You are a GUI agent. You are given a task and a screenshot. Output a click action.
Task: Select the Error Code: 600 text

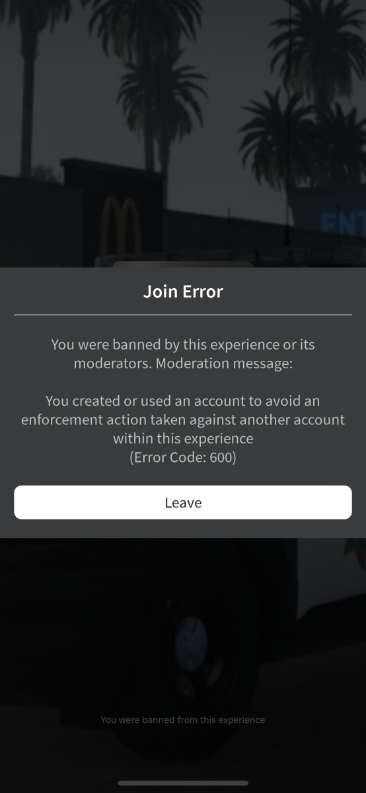183,457
